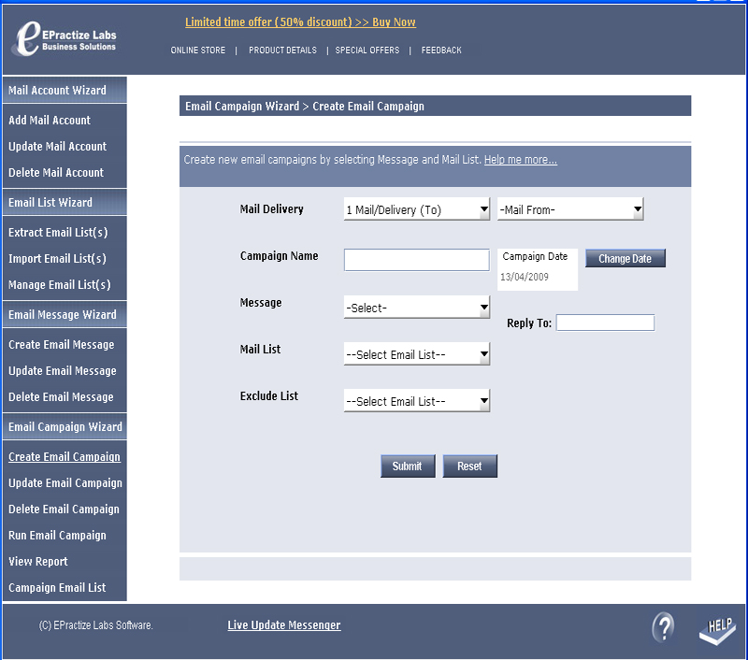748x660 pixels.
Task: Open the Message Select dropdown
Action: coord(416,308)
